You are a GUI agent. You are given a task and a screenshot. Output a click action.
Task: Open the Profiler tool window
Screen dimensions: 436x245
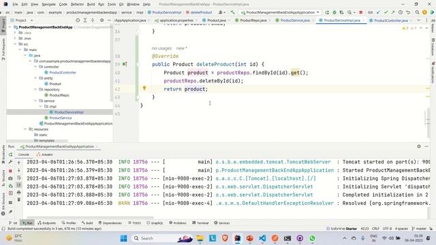(69, 223)
